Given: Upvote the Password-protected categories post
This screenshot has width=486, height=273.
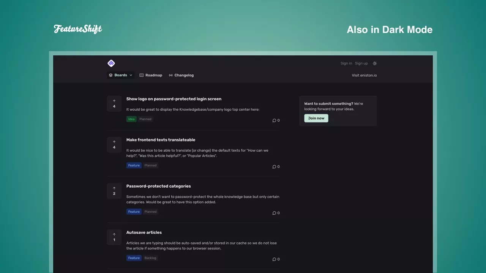Looking at the screenshot, I should [x=114, y=191].
